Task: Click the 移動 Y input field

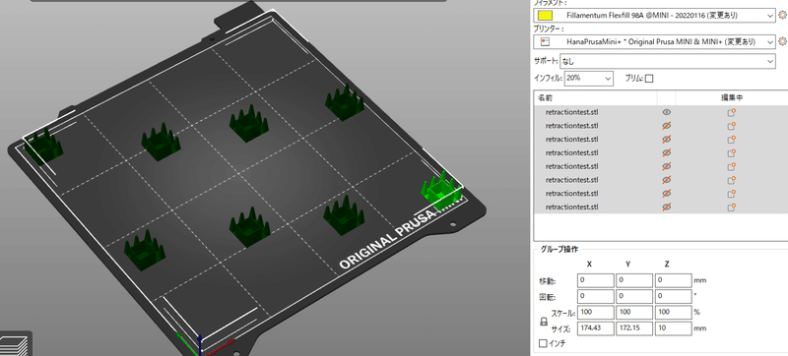Action: (x=634, y=281)
